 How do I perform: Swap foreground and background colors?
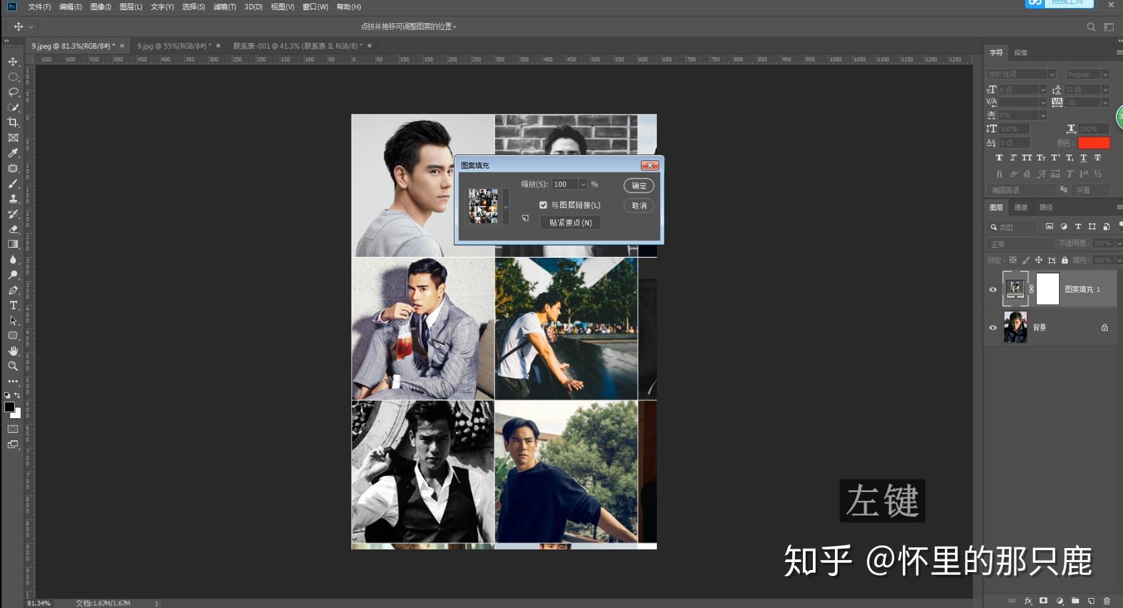pos(17,396)
